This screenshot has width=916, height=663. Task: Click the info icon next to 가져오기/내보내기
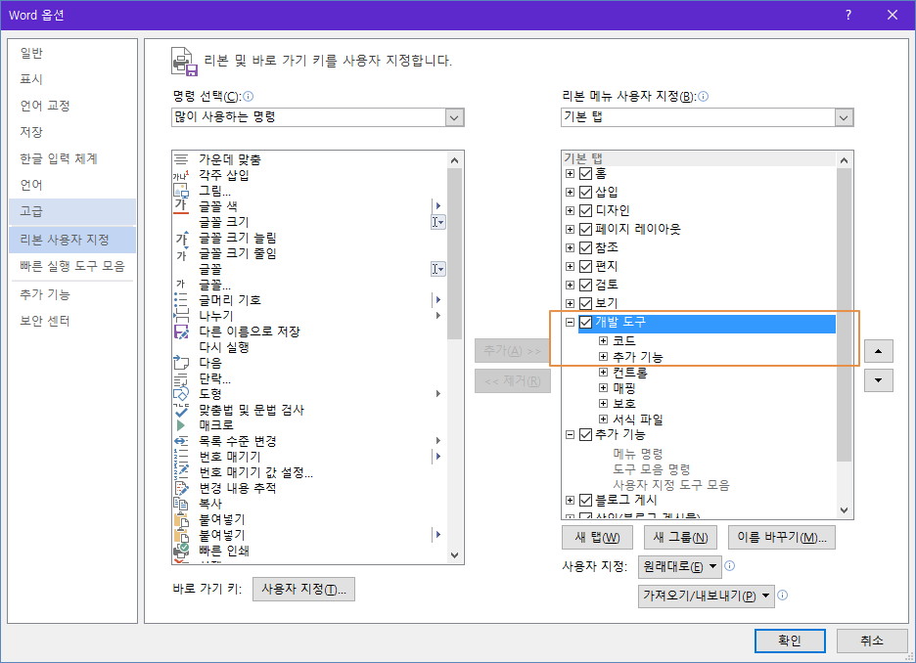(783, 595)
